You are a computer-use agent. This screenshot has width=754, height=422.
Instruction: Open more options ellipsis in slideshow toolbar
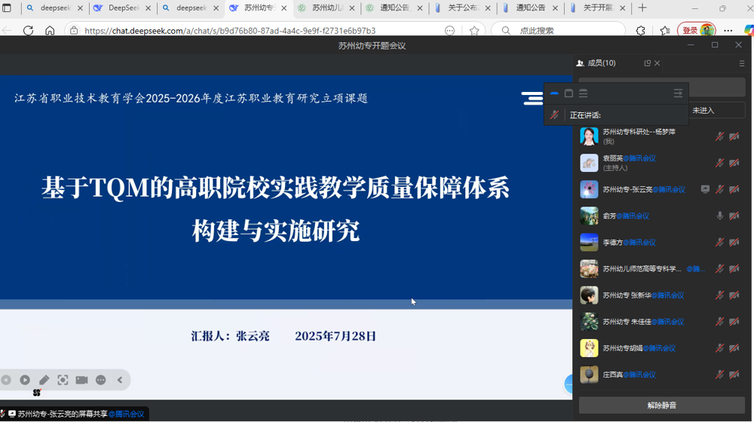tap(101, 380)
